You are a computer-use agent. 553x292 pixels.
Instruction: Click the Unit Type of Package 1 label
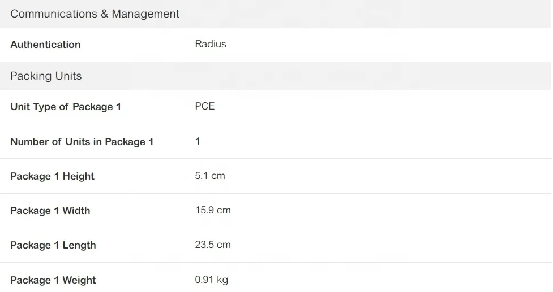(x=66, y=107)
